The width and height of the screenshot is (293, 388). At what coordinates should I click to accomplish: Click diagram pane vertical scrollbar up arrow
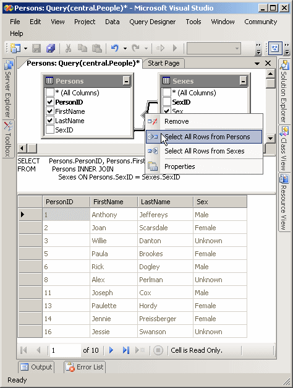click(x=271, y=74)
